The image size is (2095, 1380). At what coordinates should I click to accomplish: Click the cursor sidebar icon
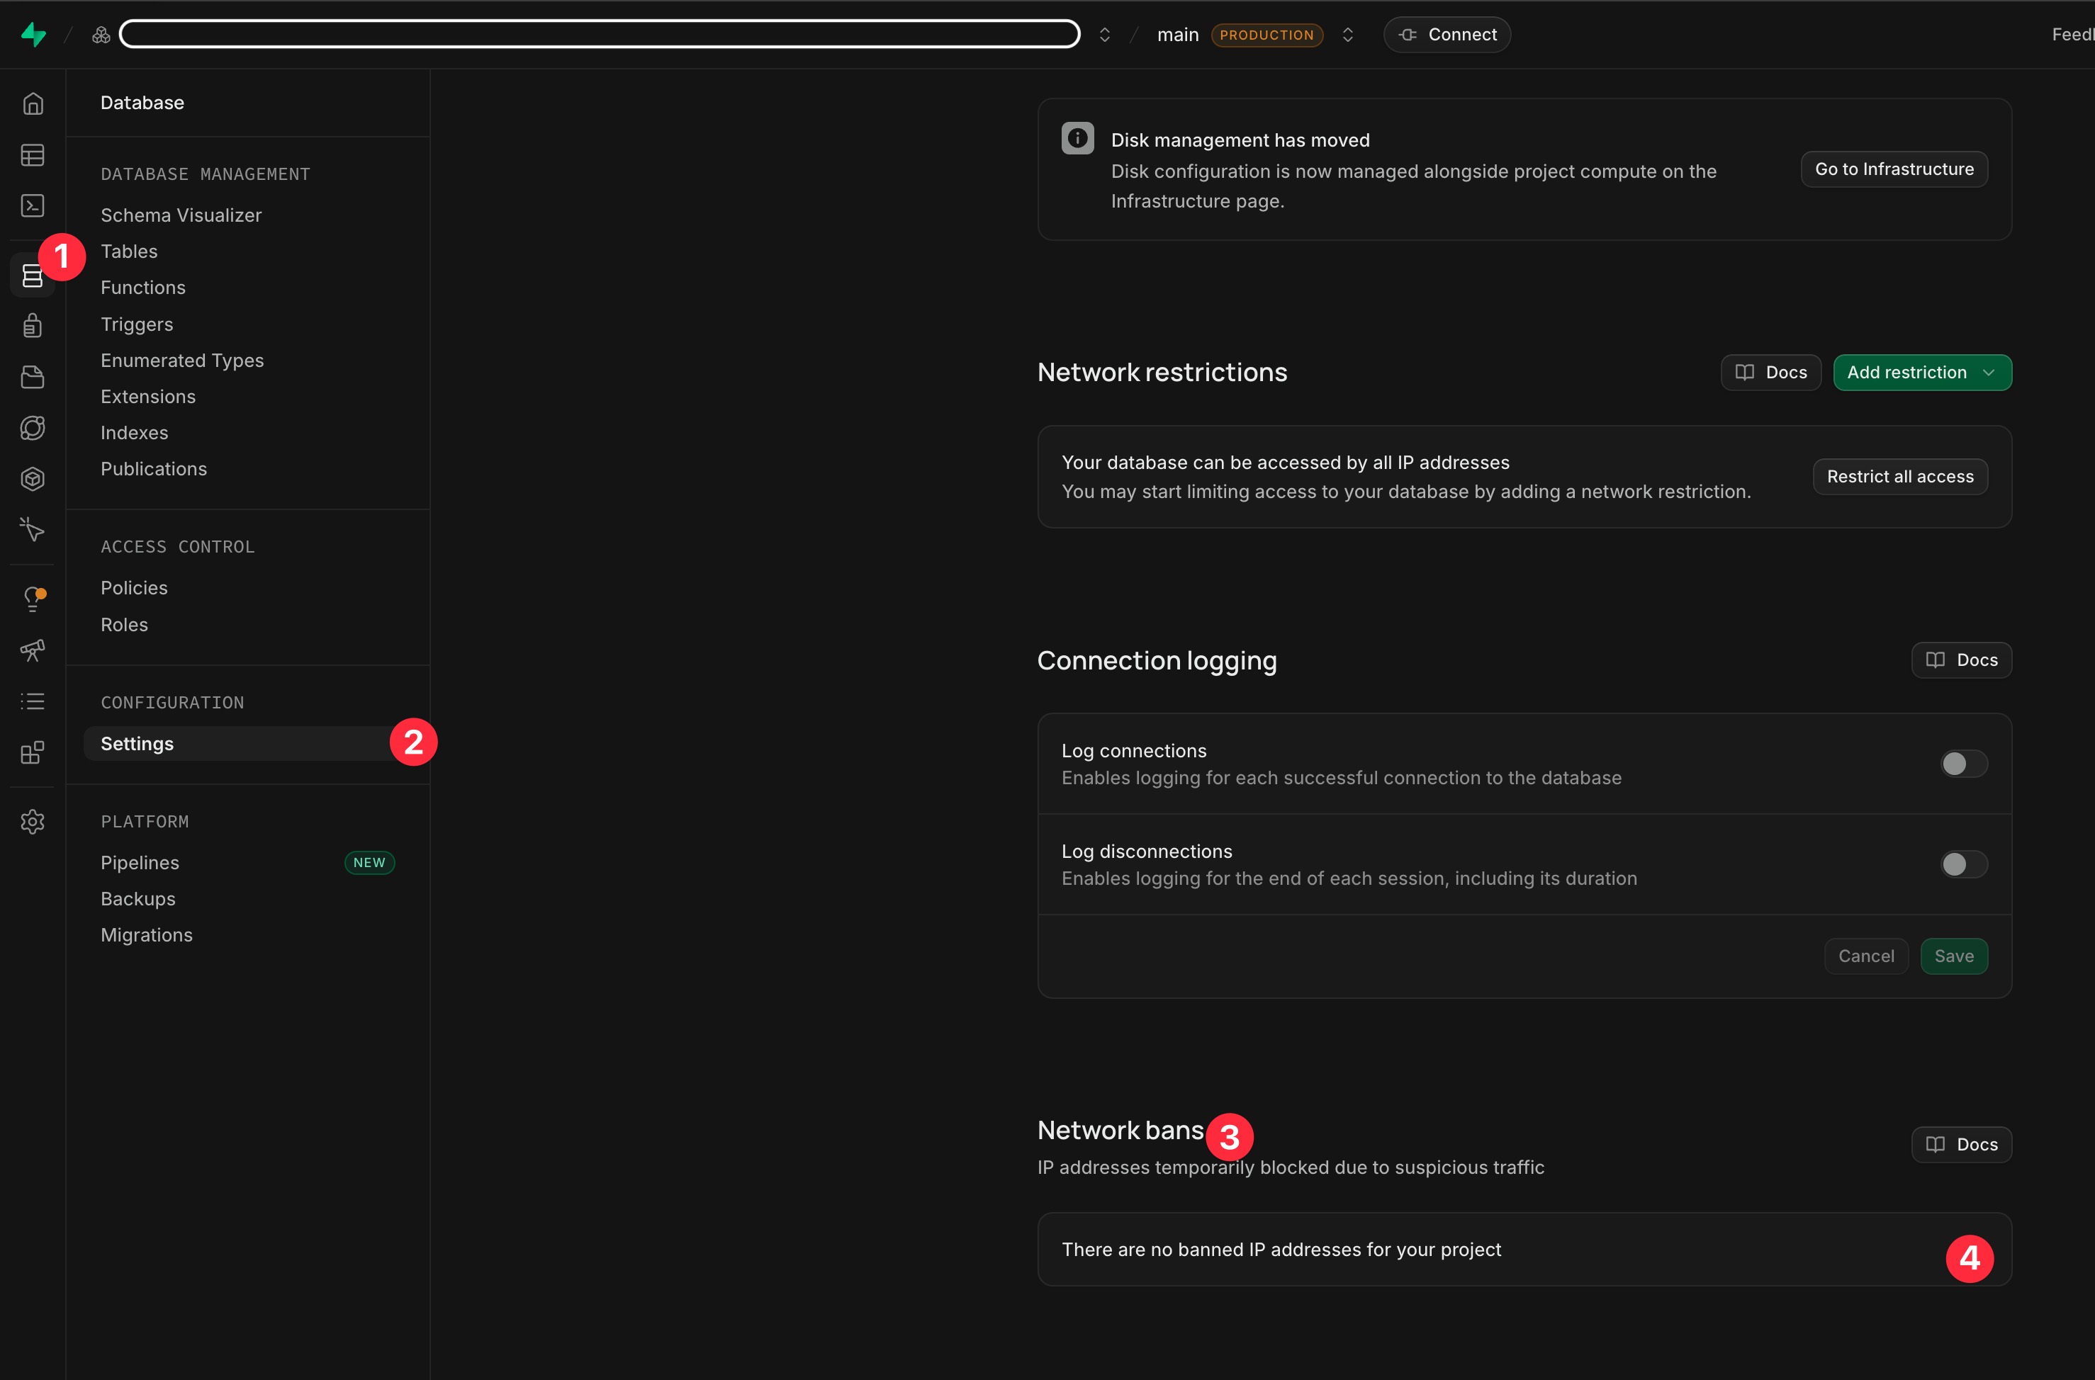(x=33, y=530)
